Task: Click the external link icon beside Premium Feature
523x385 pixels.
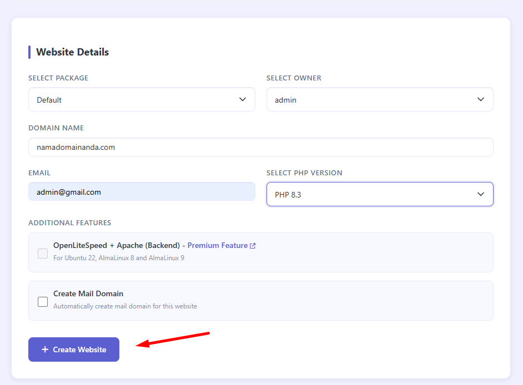Action: click(253, 246)
